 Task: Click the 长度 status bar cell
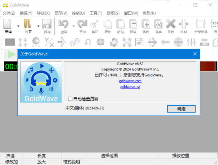tap(42, 156)
